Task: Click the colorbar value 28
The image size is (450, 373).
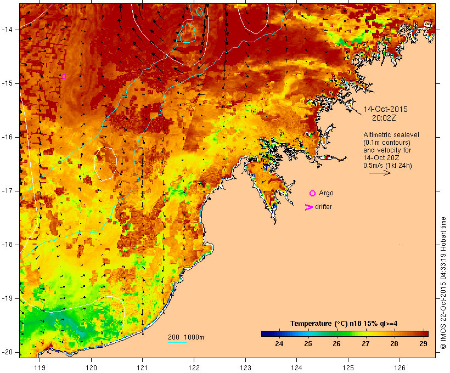Action: click(x=395, y=343)
